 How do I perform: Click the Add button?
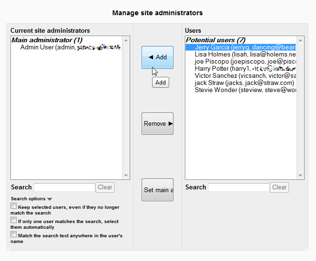tap(157, 57)
